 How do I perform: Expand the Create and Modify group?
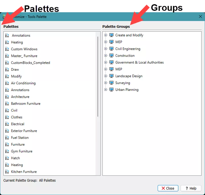point(106,35)
